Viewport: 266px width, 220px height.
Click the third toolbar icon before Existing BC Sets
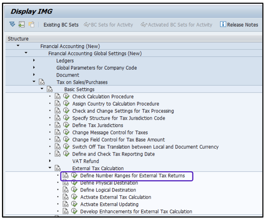32,24
